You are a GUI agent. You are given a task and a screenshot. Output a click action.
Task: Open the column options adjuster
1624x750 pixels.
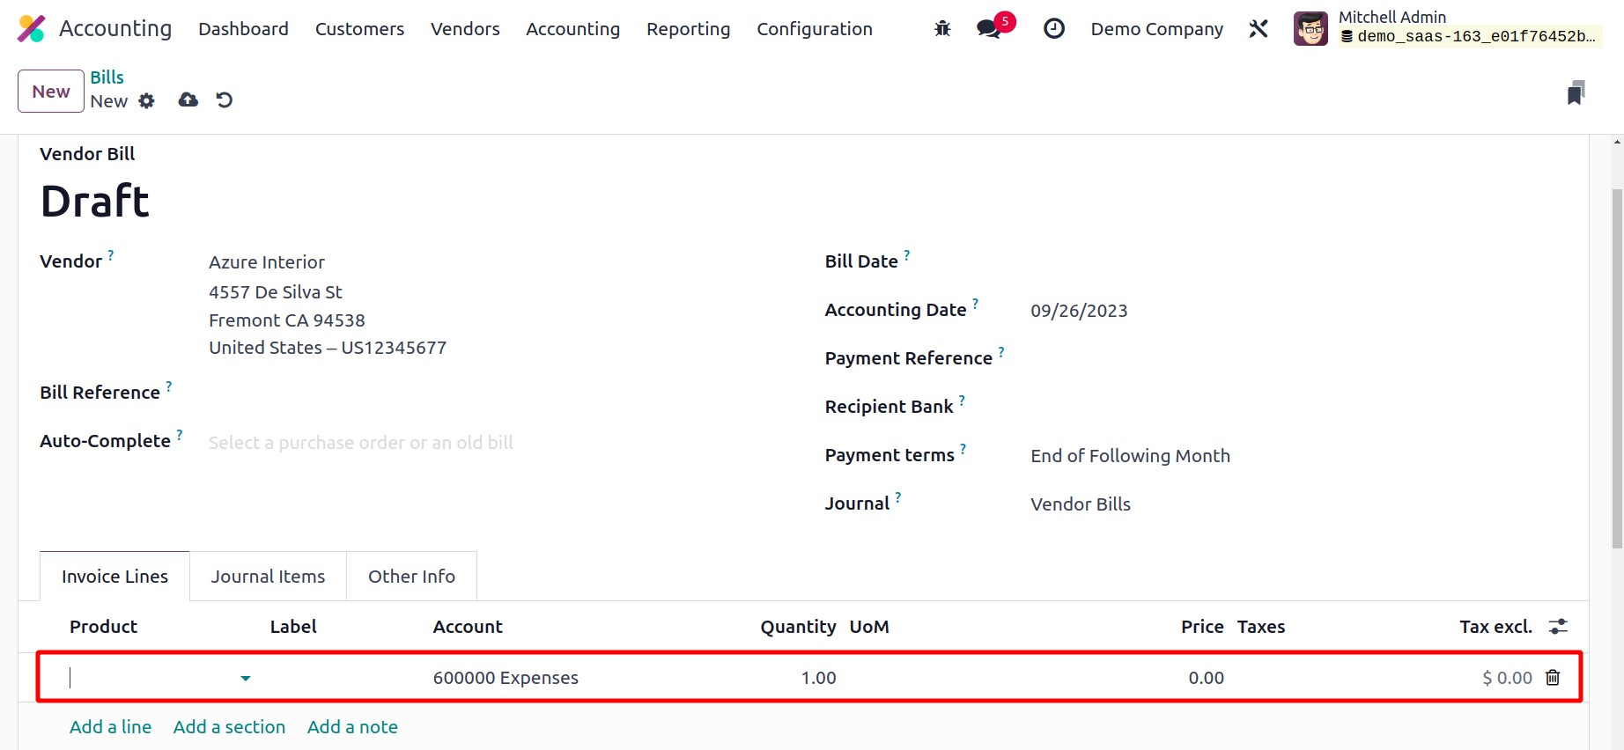[1558, 627]
